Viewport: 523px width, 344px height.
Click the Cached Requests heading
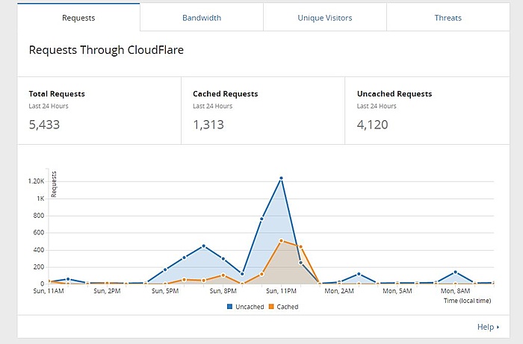226,94
